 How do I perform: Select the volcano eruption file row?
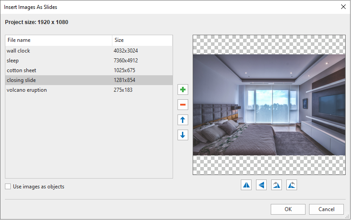(89, 90)
